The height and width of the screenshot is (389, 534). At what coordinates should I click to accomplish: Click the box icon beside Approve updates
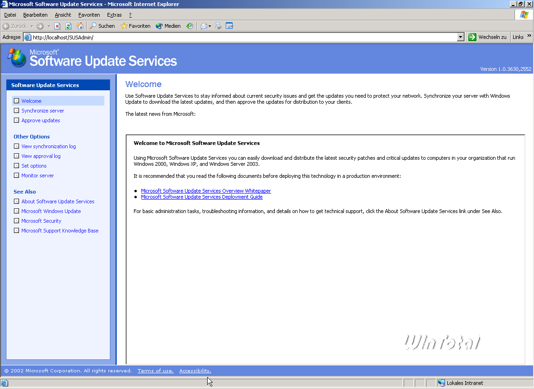[16, 120]
